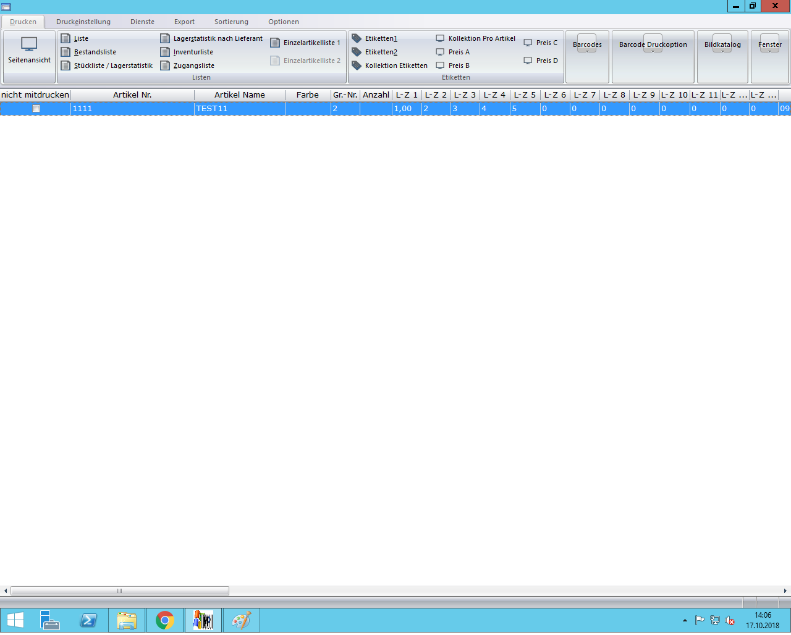Launch Google Chrome from the taskbar
This screenshot has height=635, width=791.
click(x=165, y=620)
